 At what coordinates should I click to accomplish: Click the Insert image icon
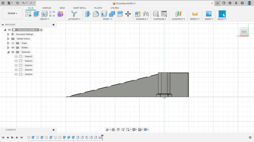pos(209,14)
